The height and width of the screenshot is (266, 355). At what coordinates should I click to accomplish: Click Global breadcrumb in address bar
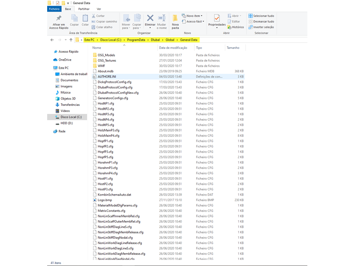170,40
